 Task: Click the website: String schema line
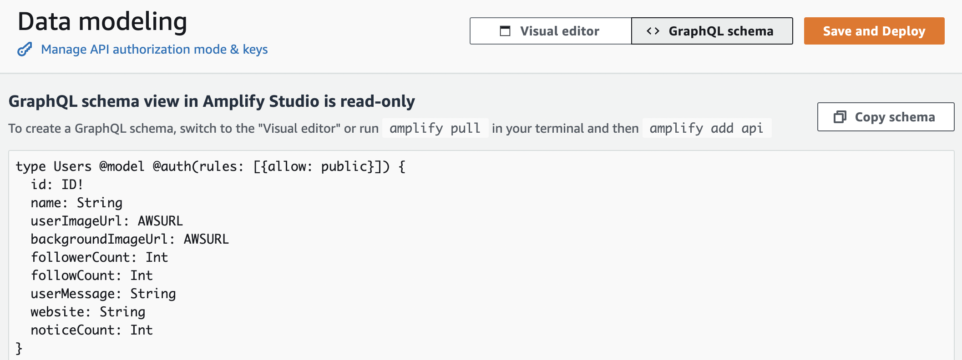pyautogui.click(x=88, y=312)
